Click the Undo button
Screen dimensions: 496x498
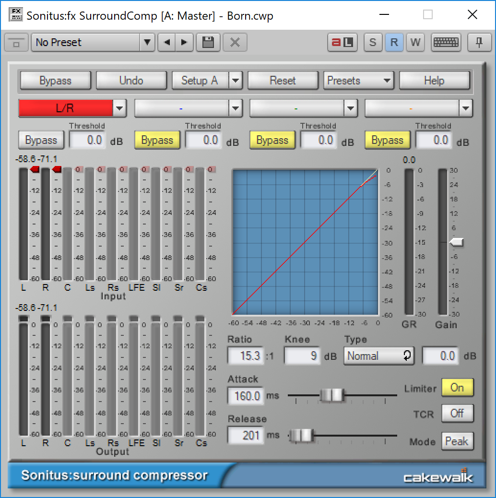pyautogui.click(x=131, y=80)
